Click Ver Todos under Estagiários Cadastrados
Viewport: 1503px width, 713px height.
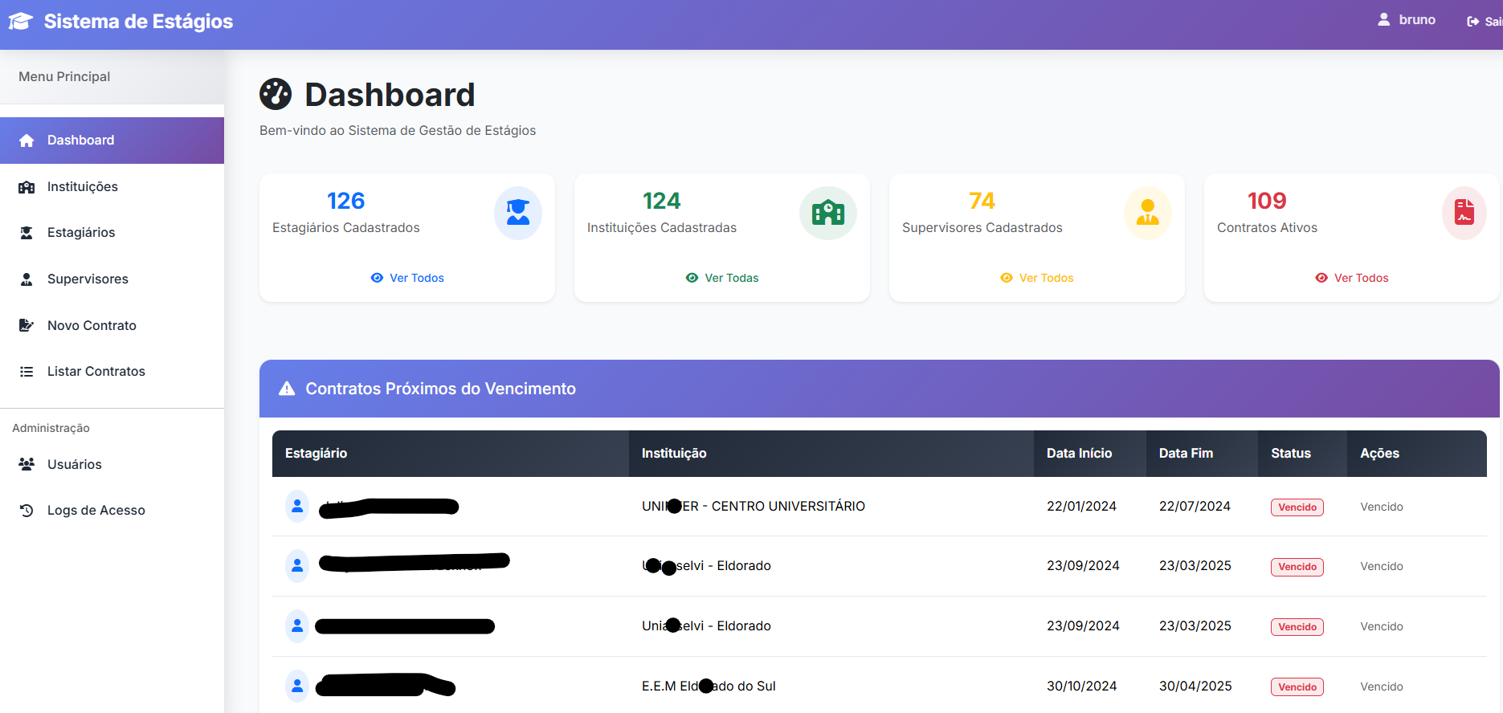coord(407,278)
